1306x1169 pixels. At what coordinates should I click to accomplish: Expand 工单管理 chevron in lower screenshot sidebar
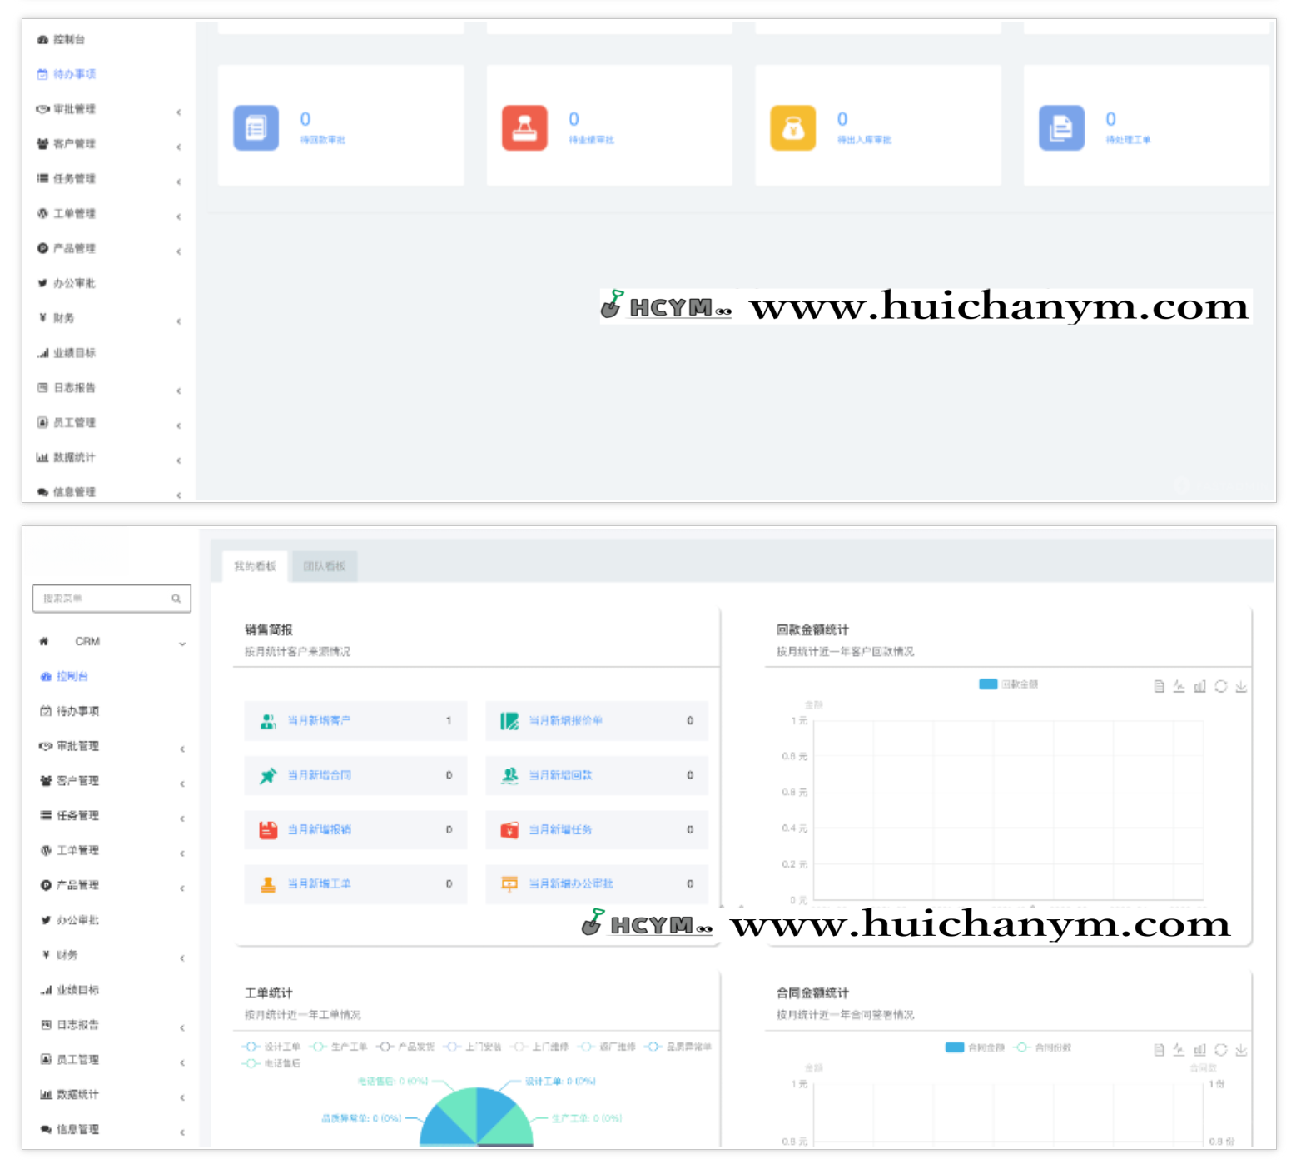182,853
